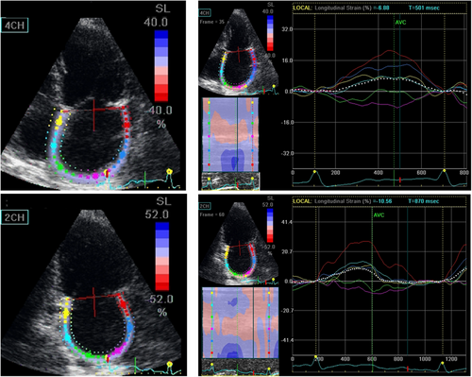This screenshot has height=377, width=472.
Task: Click the green AVC marker label in 4CH graph
Action: point(400,23)
